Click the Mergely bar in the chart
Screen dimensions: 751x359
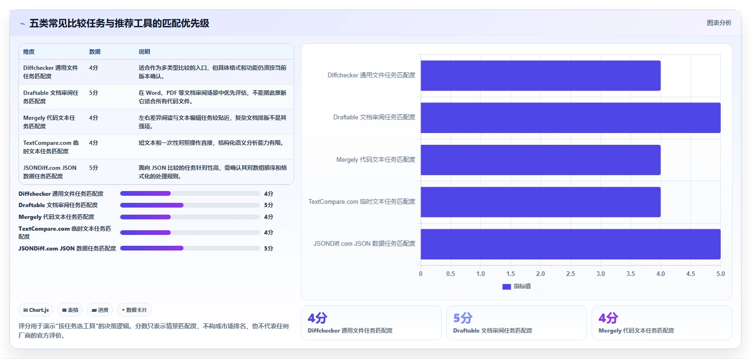[x=541, y=160]
